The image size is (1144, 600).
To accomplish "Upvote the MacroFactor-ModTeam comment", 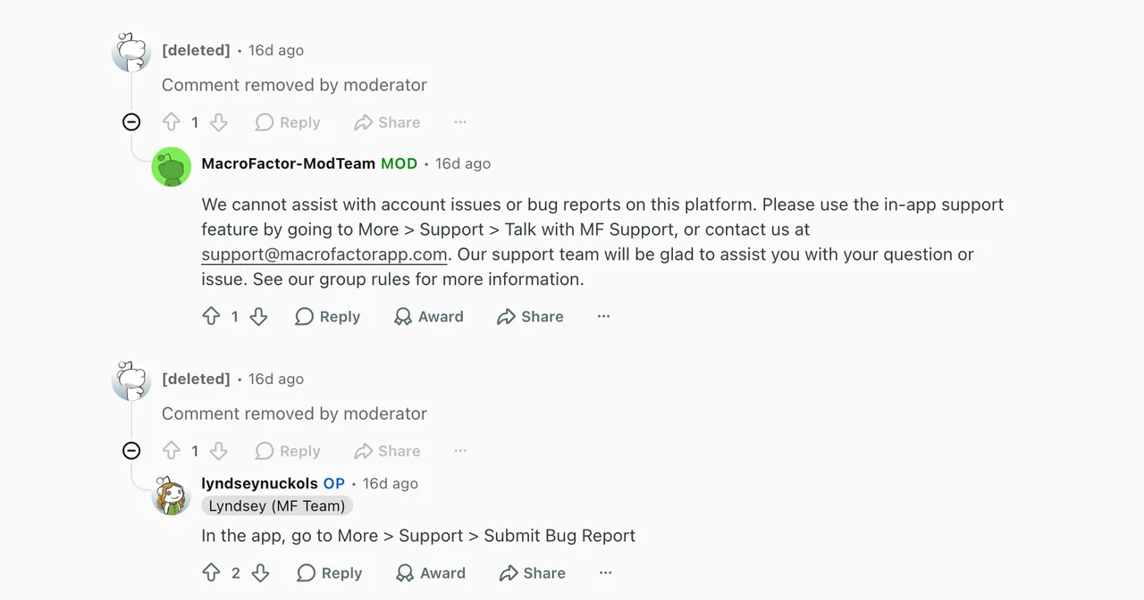I will (211, 316).
